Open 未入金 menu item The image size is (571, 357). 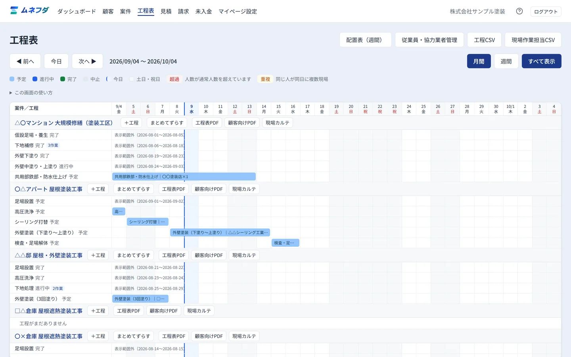pyautogui.click(x=203, y=12)
